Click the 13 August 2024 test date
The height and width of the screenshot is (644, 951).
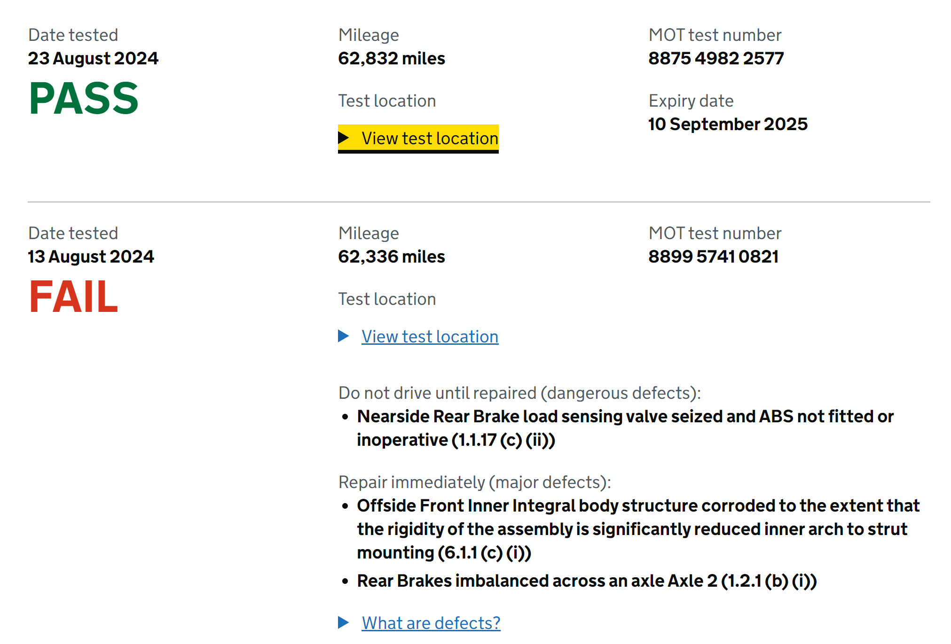[91, 257]
